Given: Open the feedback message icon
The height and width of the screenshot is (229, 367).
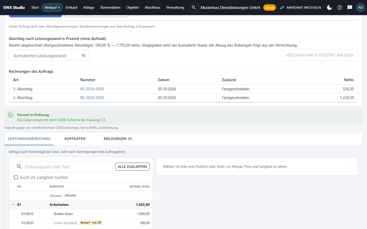Looking at the screenshot, I should coord(350,7).
